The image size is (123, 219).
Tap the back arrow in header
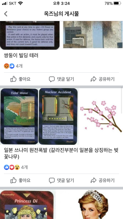(x=6, y=14)
